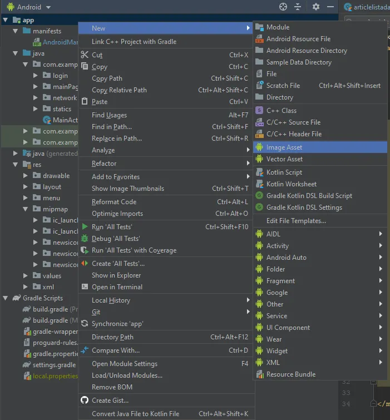The width and height of the screenshot is (390, 420).
Task: Choose Fragment in New submenu
Action: click(x=320, y=280)
